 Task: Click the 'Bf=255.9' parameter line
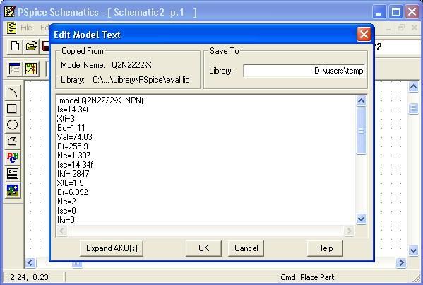(x=73, y=146)
